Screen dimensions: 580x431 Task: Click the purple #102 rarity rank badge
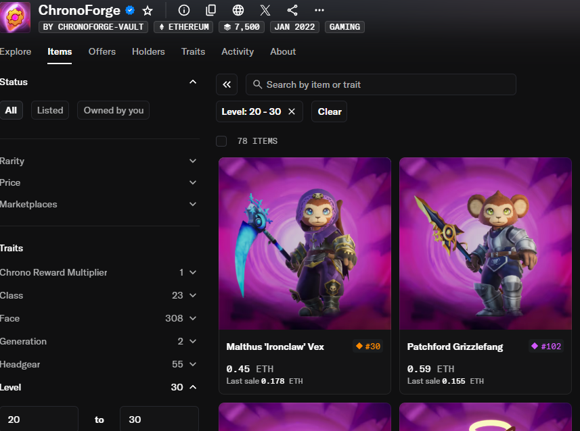546,347
